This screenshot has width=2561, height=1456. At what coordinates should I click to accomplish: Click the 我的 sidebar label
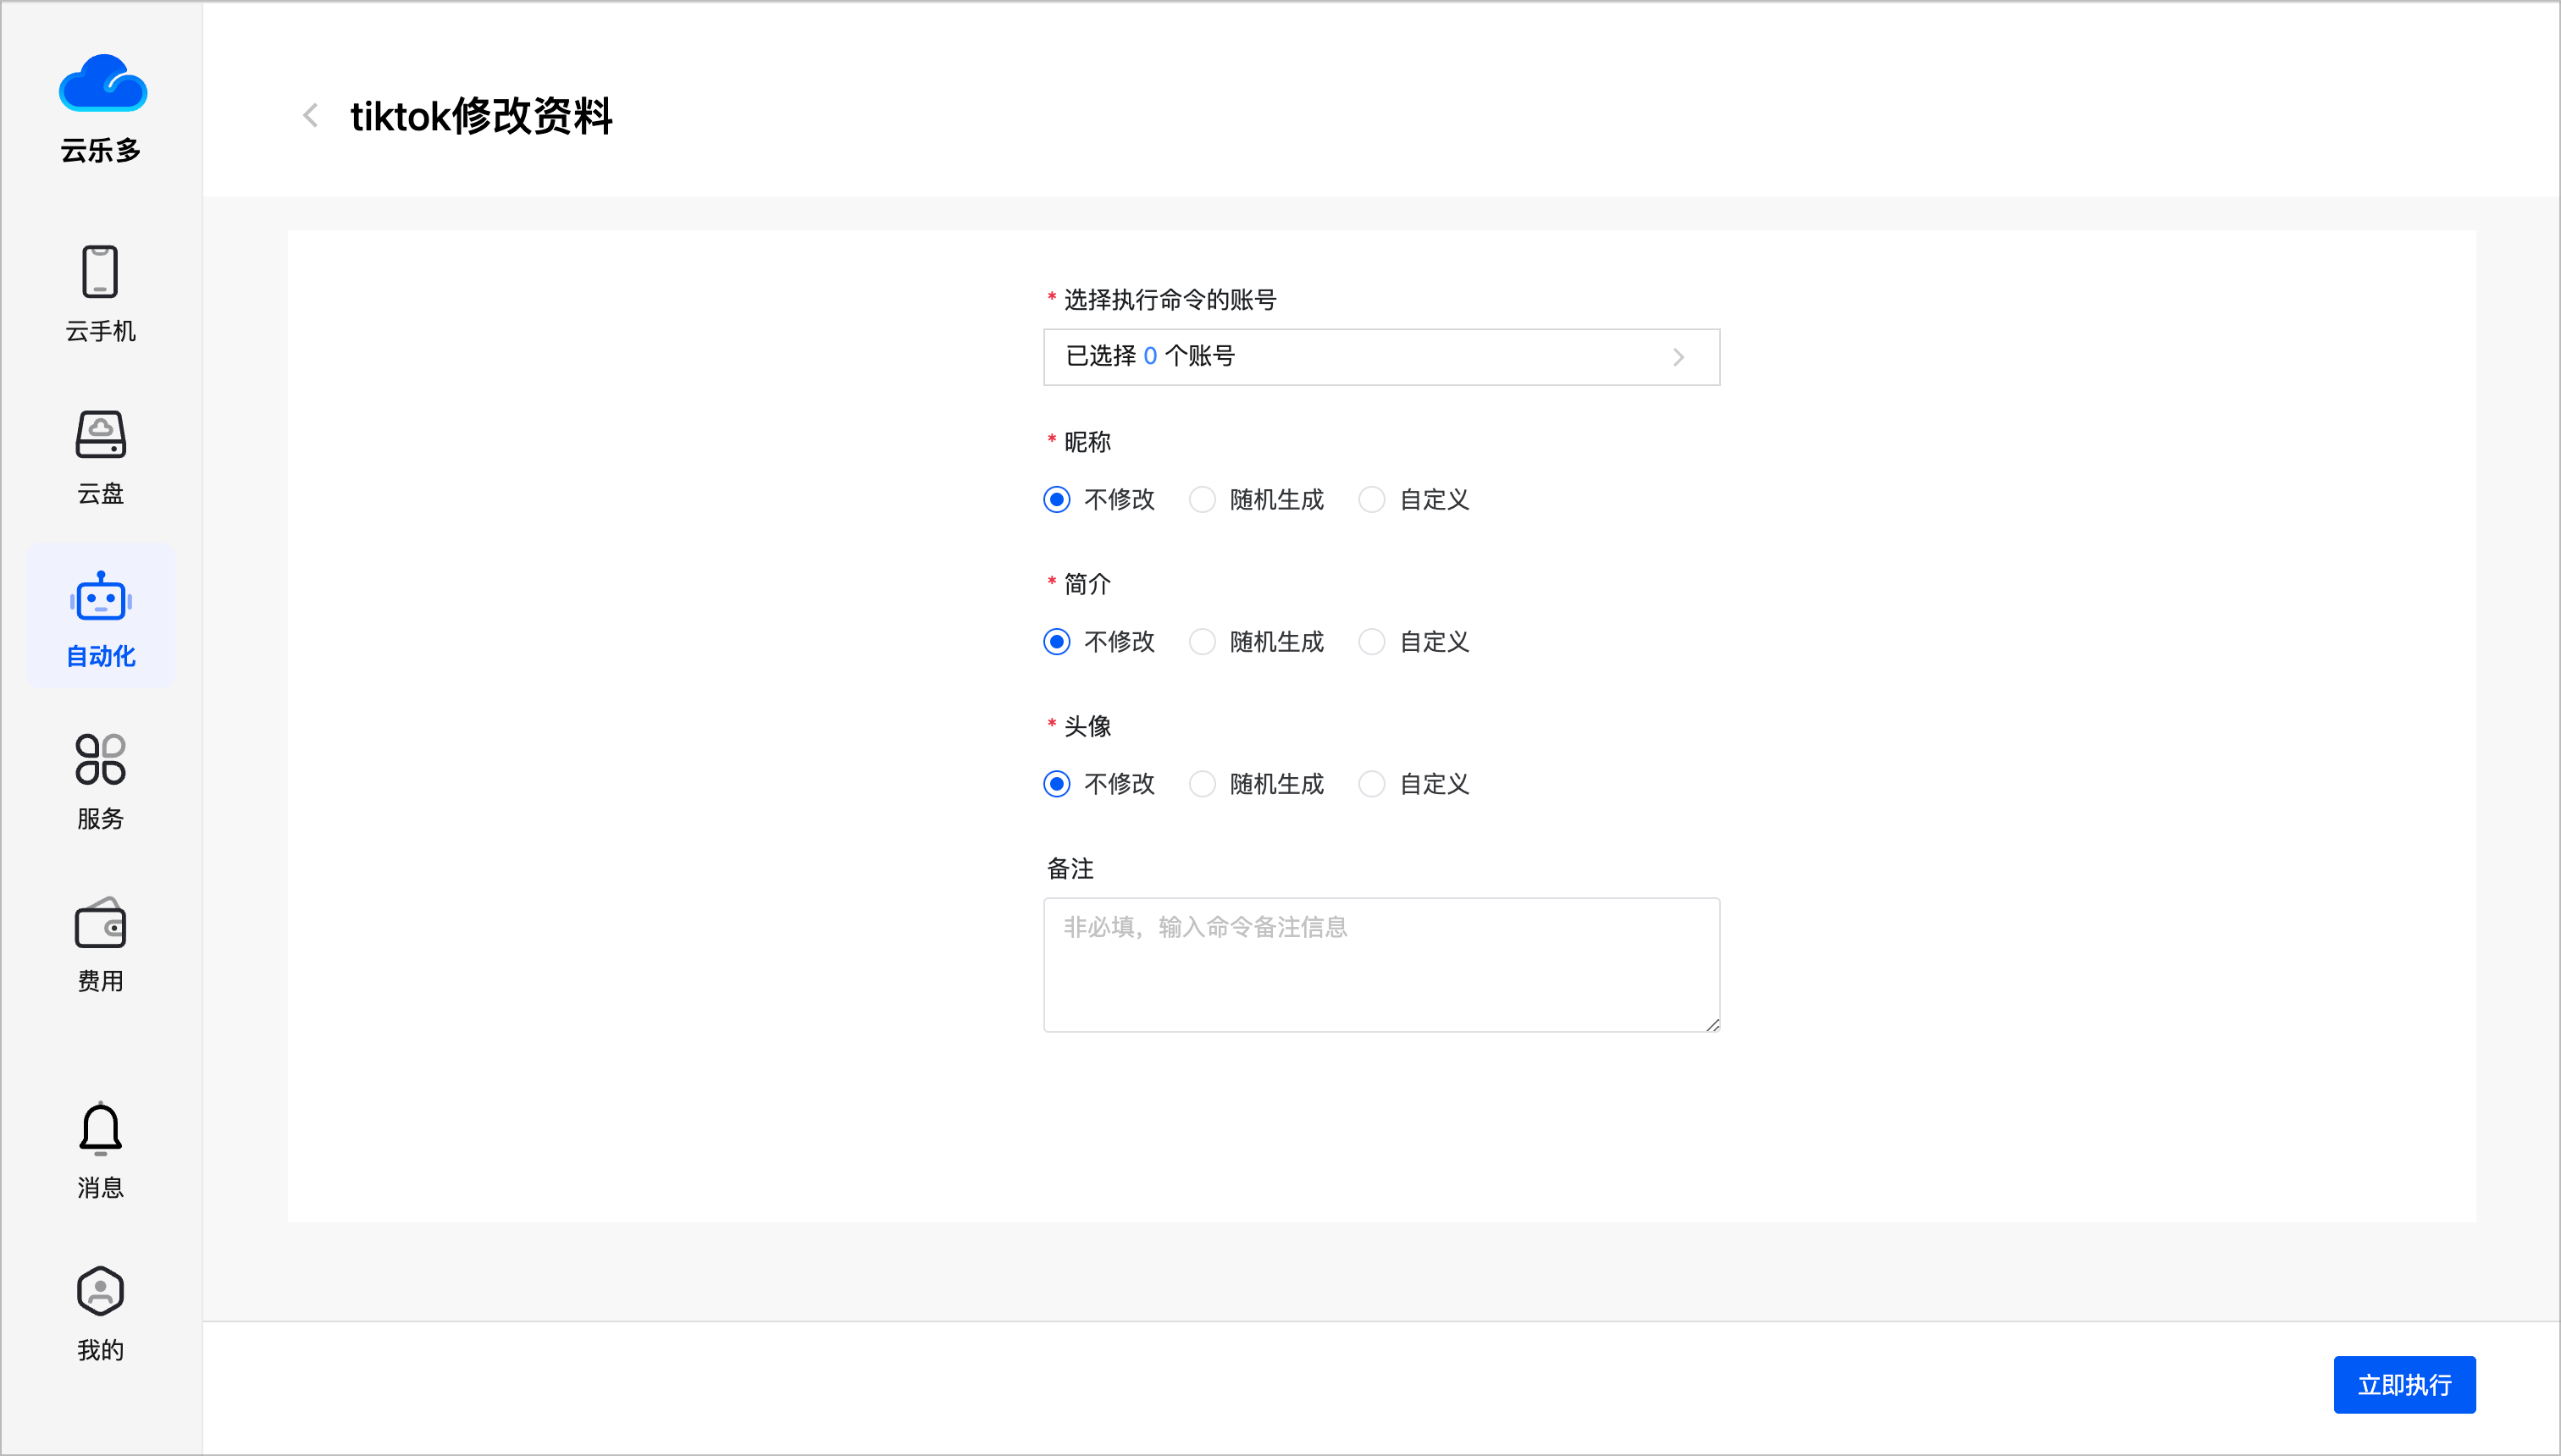(100, 1350)
